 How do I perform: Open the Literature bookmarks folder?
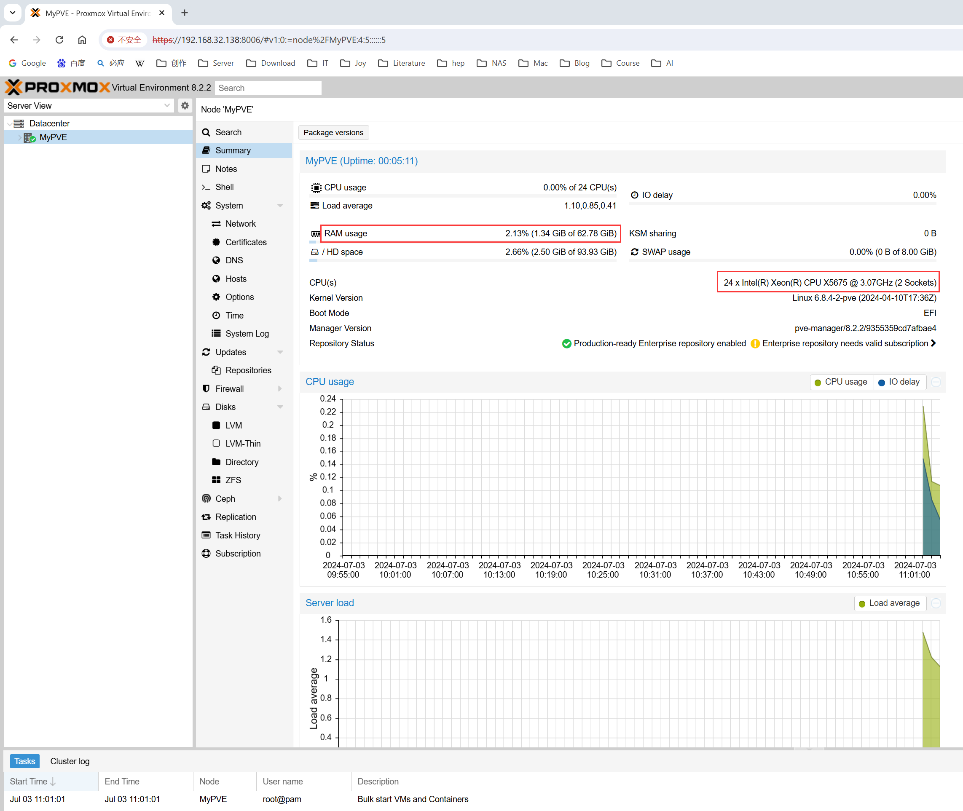coord(402,63)
